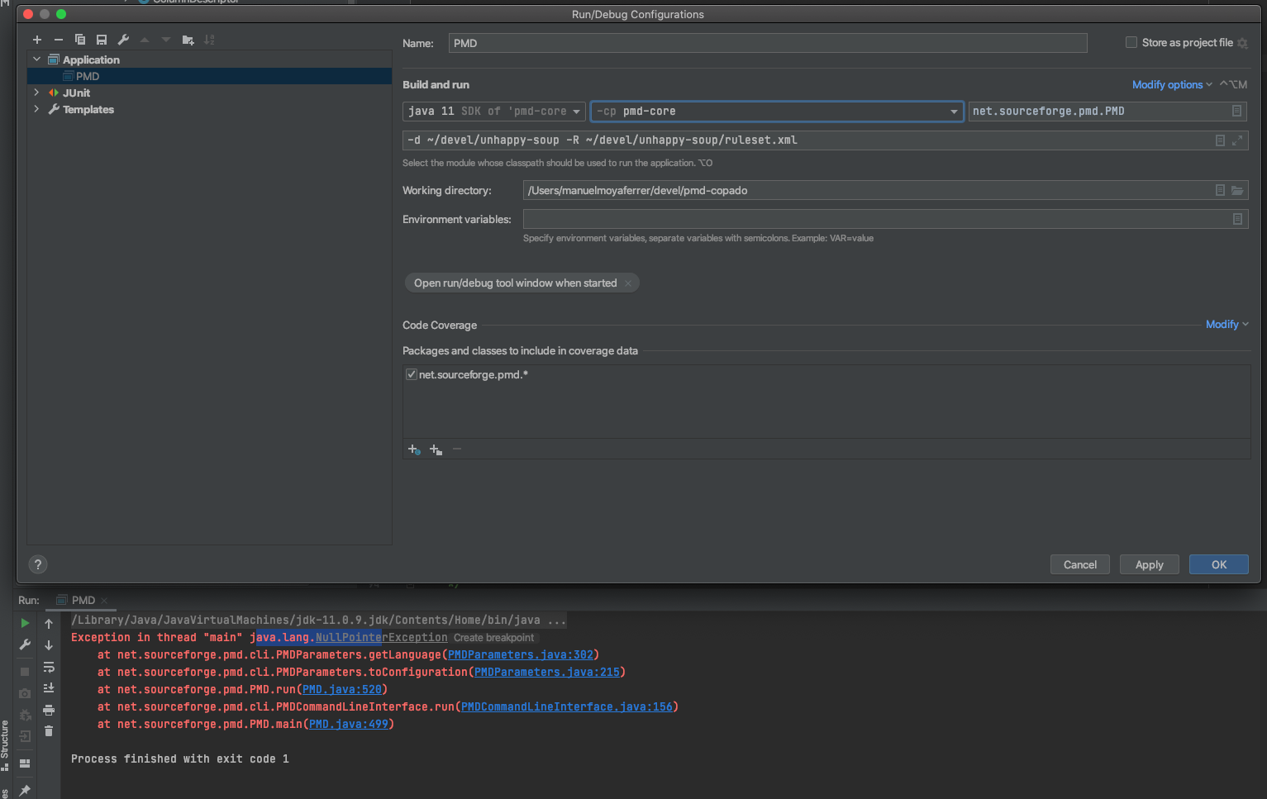Add a new run configuration

(37, 39)
